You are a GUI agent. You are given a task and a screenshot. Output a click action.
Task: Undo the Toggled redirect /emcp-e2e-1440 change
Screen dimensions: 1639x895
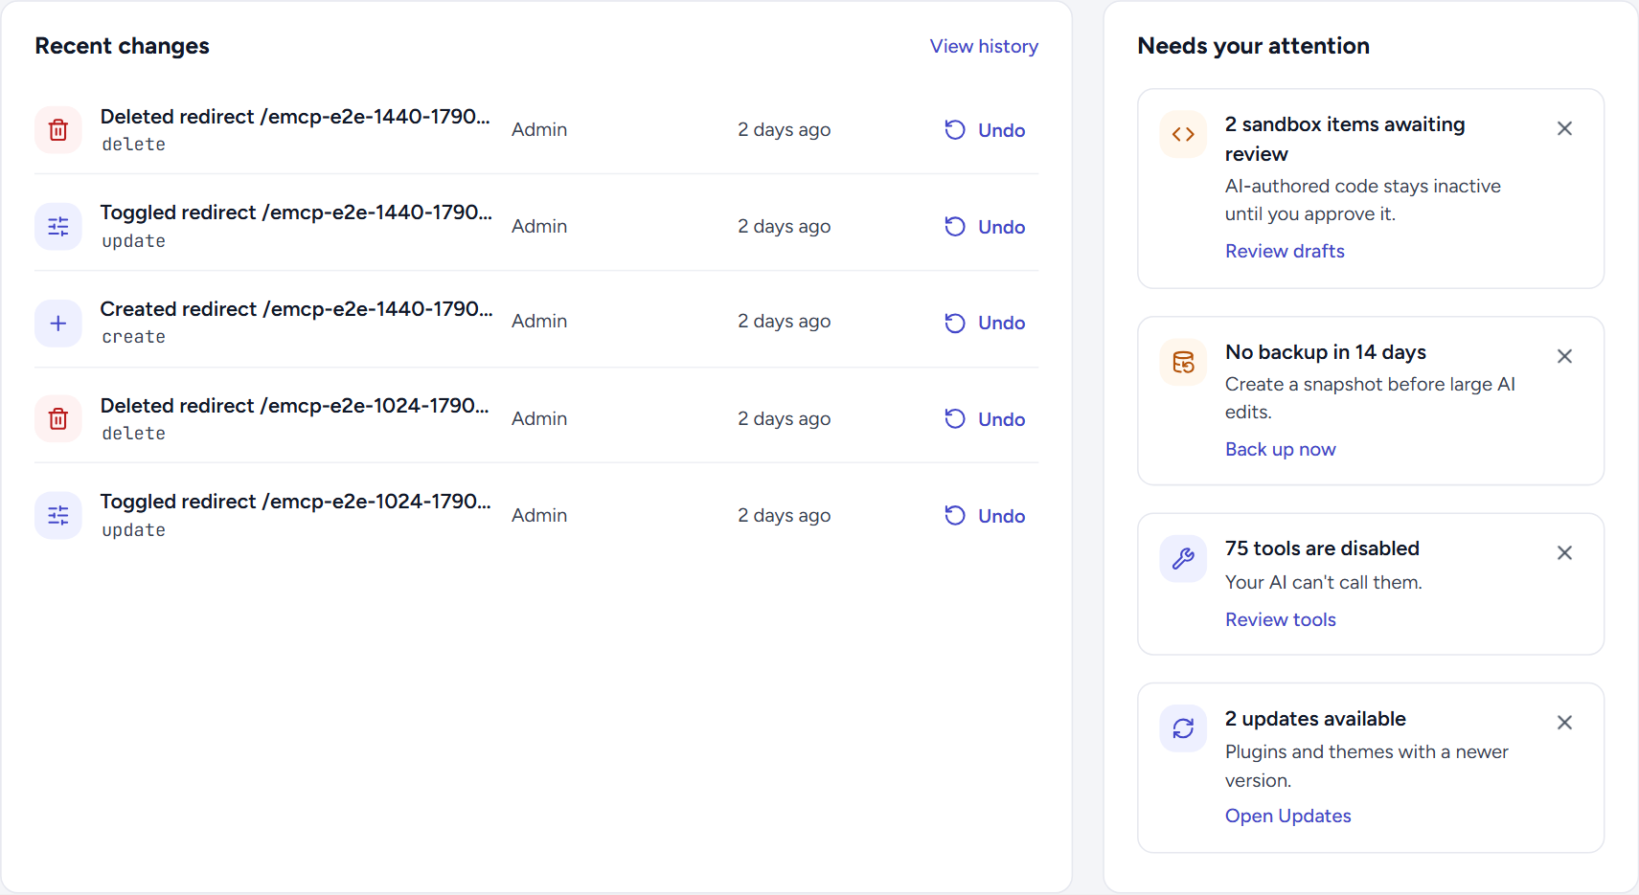click(x=985, y=227)
